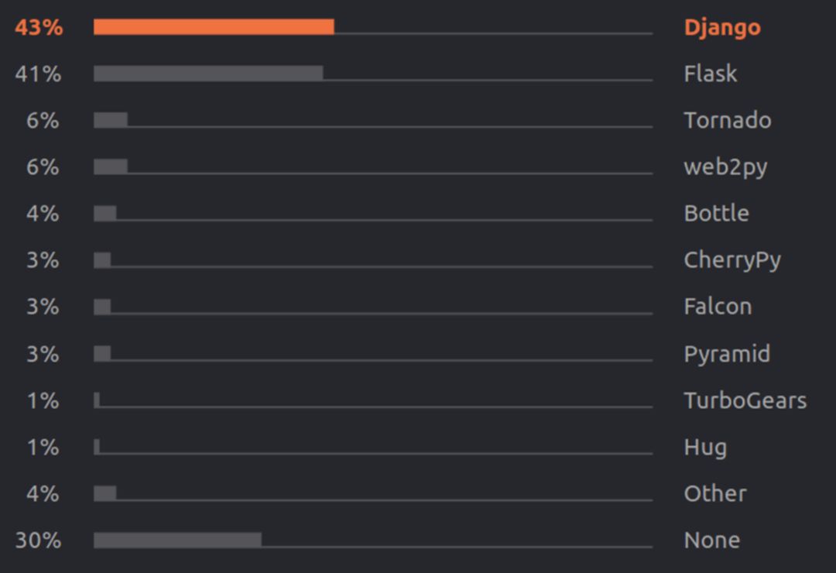Click the Hug label

[x=705, y=448]
